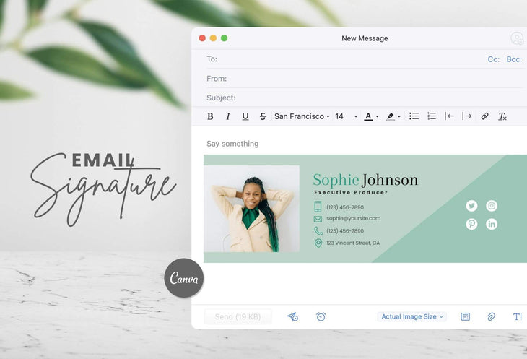Open the text color picker

371,116
